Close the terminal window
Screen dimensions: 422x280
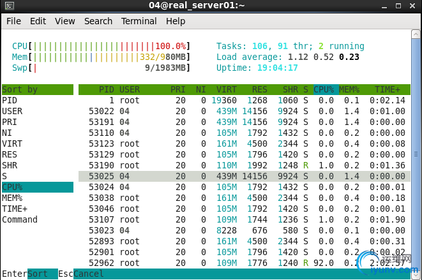coord(412,6)
